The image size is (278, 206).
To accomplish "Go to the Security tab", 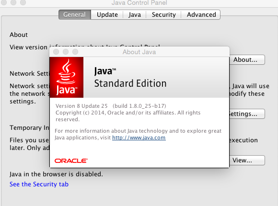I will 163,14.
